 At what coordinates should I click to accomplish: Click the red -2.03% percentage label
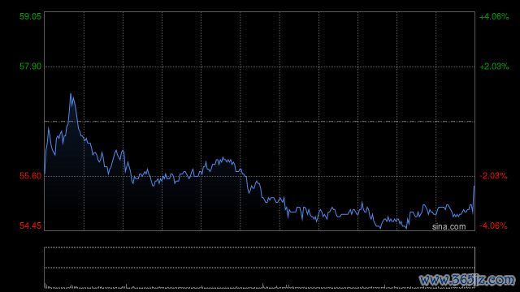coord(493,176)
